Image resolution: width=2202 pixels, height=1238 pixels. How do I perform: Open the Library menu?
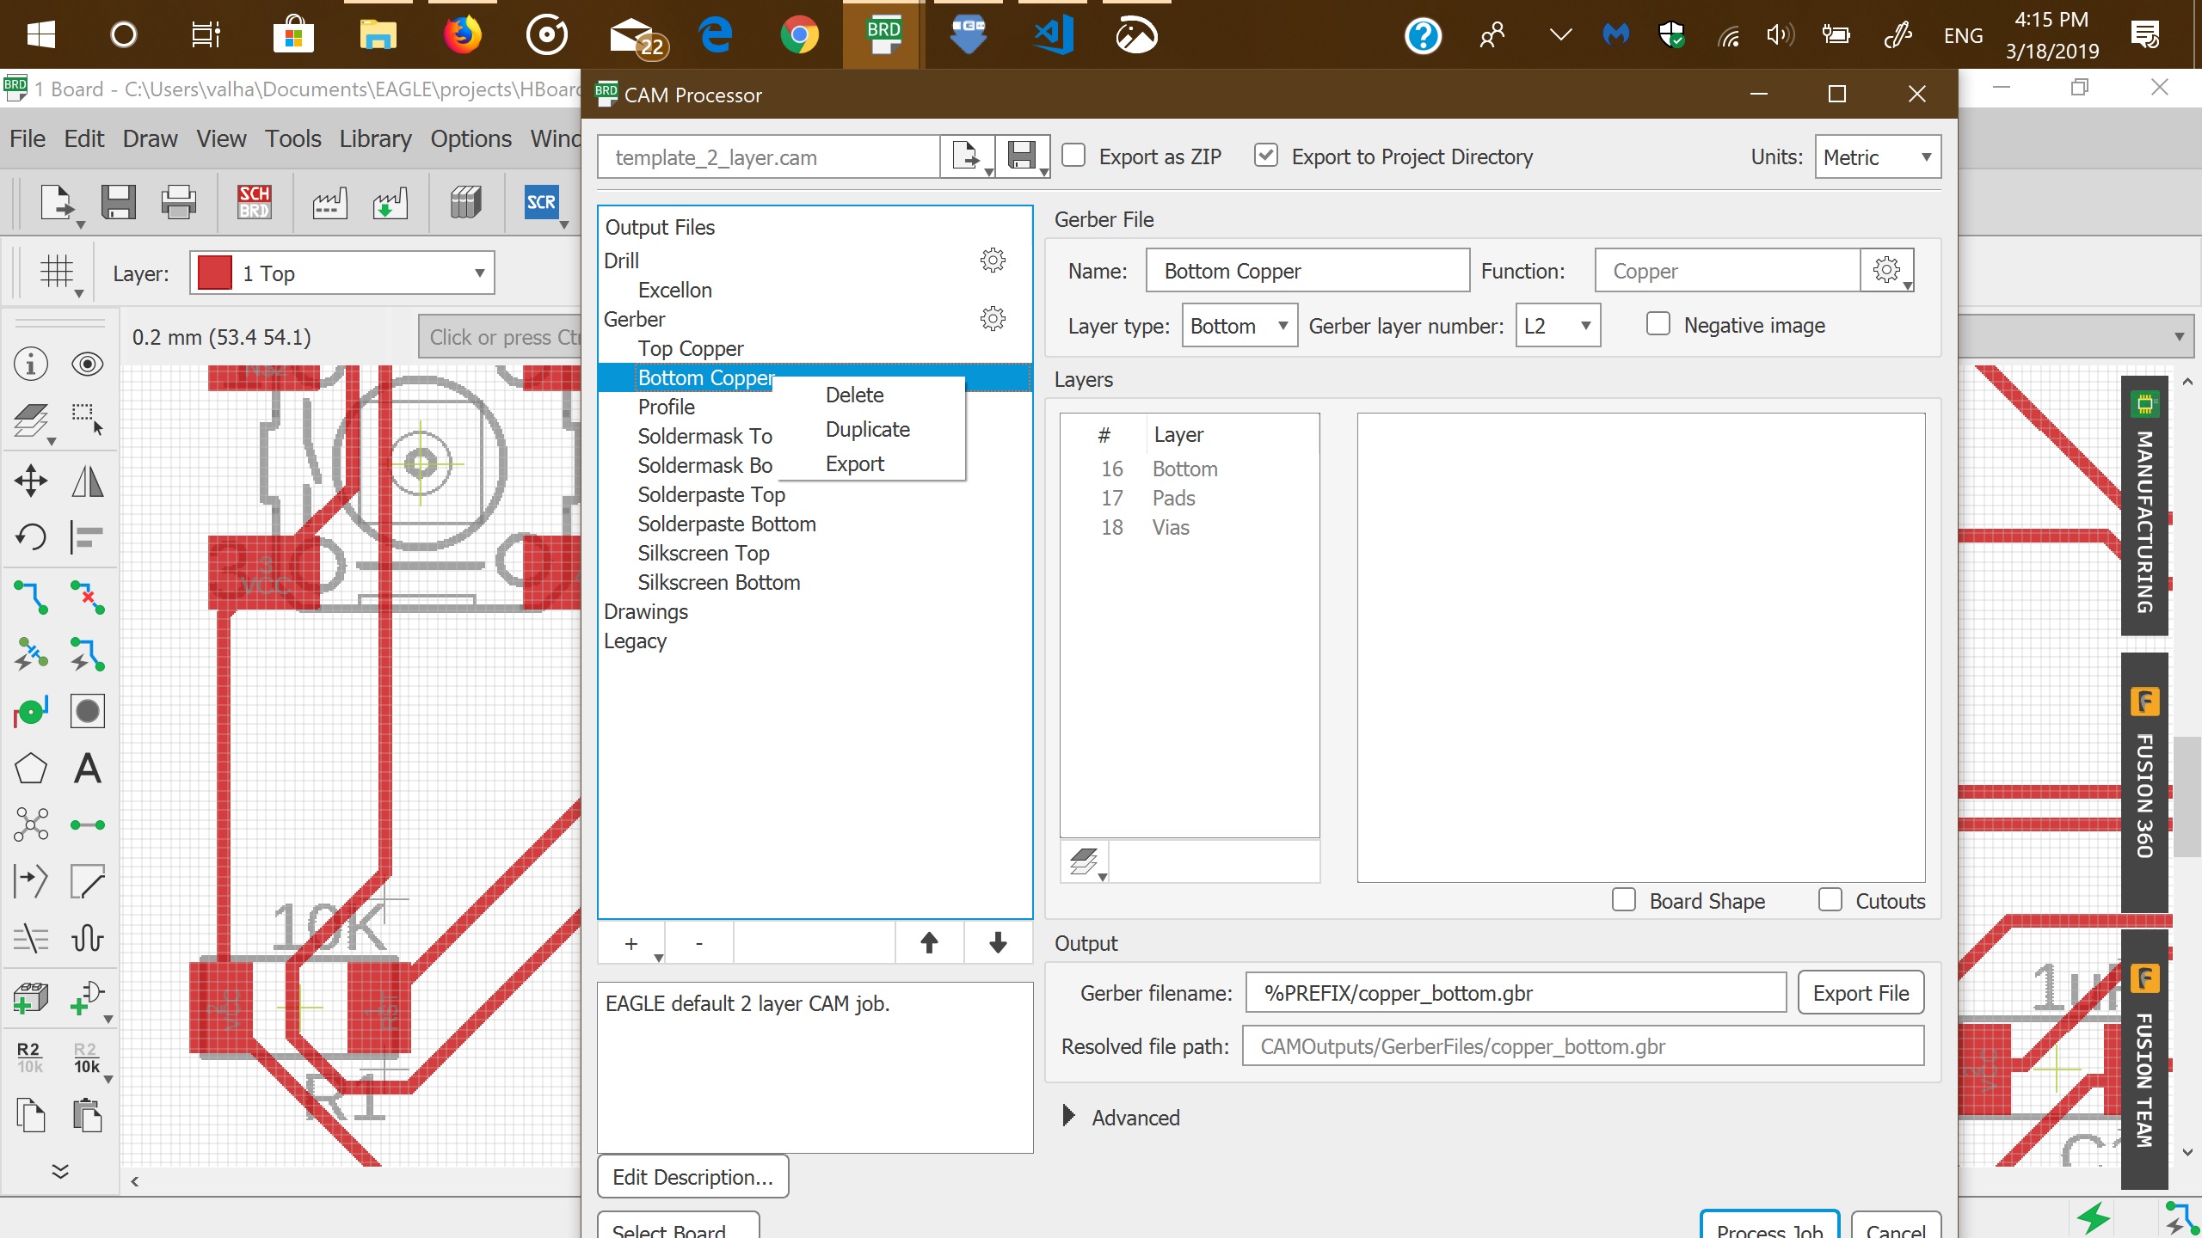point(375,138)
